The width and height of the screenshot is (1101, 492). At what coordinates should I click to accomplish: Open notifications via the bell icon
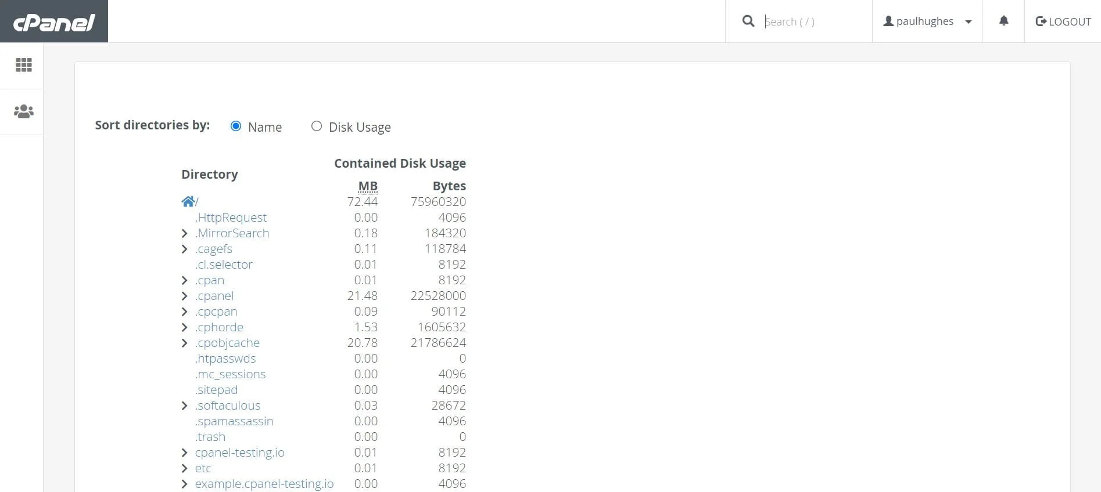pos(1003,21)
